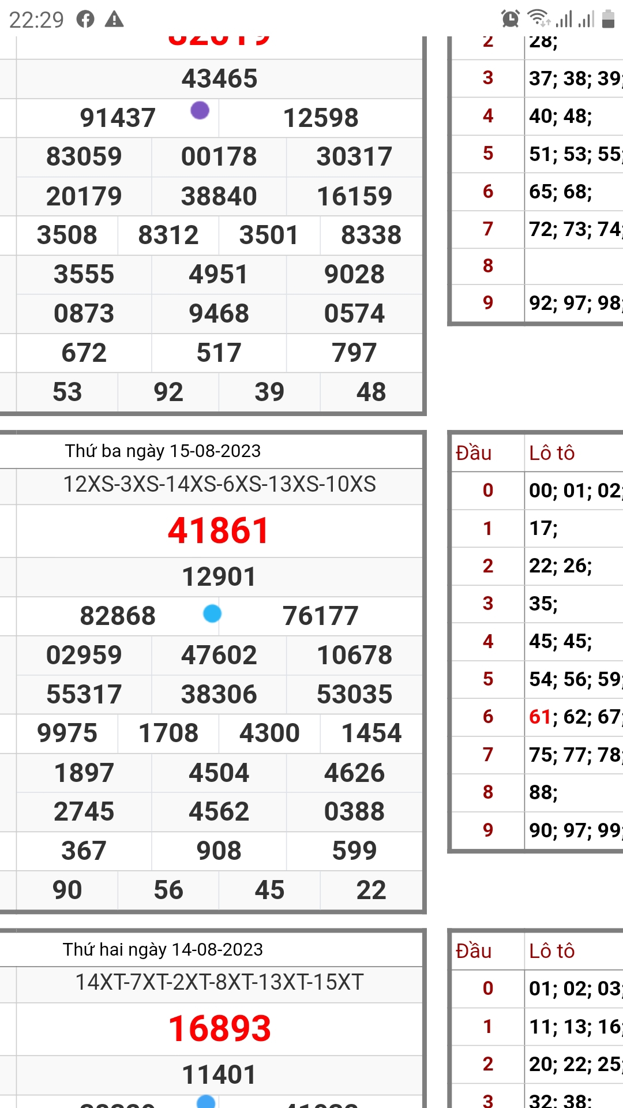Select the number 47602

(219, 655)
